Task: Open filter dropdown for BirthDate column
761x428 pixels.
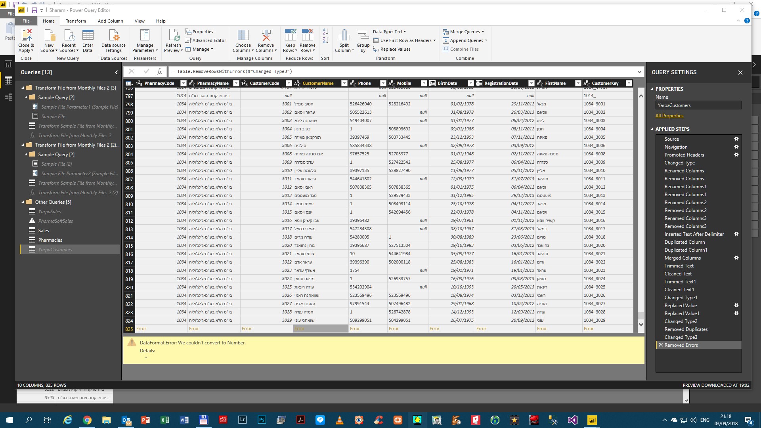Action: tap(470, 83)
